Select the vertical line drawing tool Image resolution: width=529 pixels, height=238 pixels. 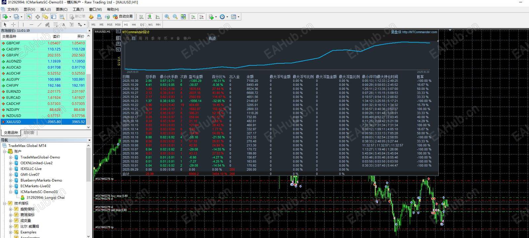(23, 24)
